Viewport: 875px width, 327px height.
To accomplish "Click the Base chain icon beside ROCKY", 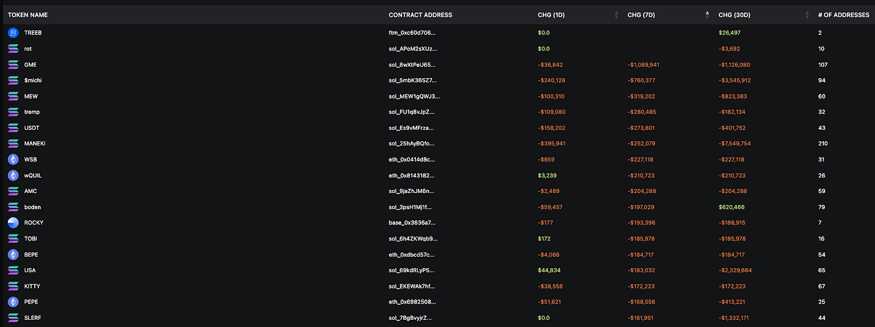I will point(13,222).
